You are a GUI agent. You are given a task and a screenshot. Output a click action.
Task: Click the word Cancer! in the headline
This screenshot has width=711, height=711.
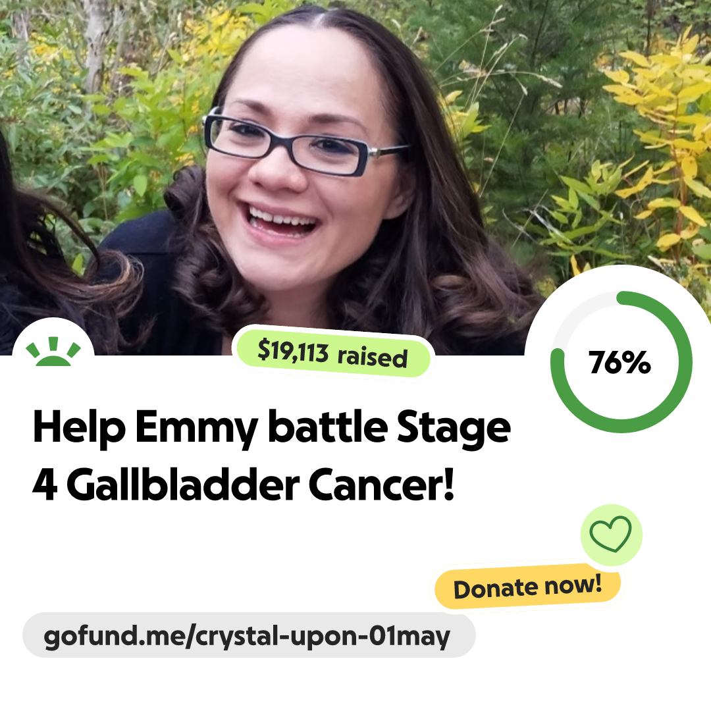381,485
